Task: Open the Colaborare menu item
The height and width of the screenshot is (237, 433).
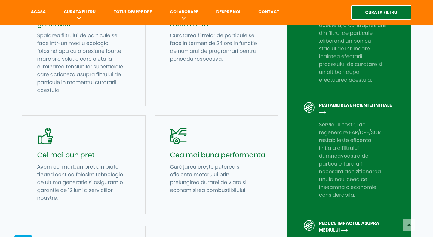Action: [x=184, y=12]
